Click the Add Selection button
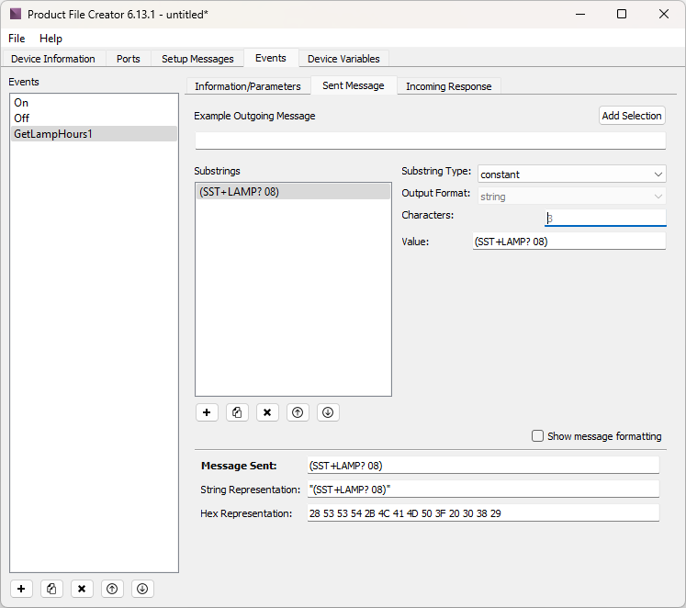 pyautogui.click(x=631, y=116)
